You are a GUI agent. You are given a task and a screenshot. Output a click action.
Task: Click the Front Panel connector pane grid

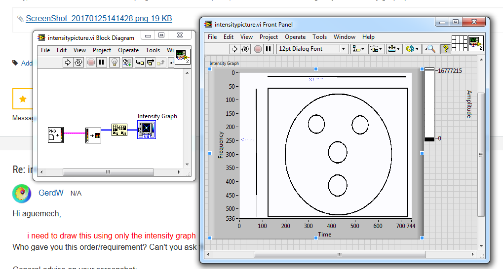460,43
